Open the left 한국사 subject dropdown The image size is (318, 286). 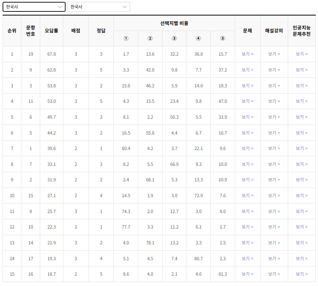click(x=34, y=7)
